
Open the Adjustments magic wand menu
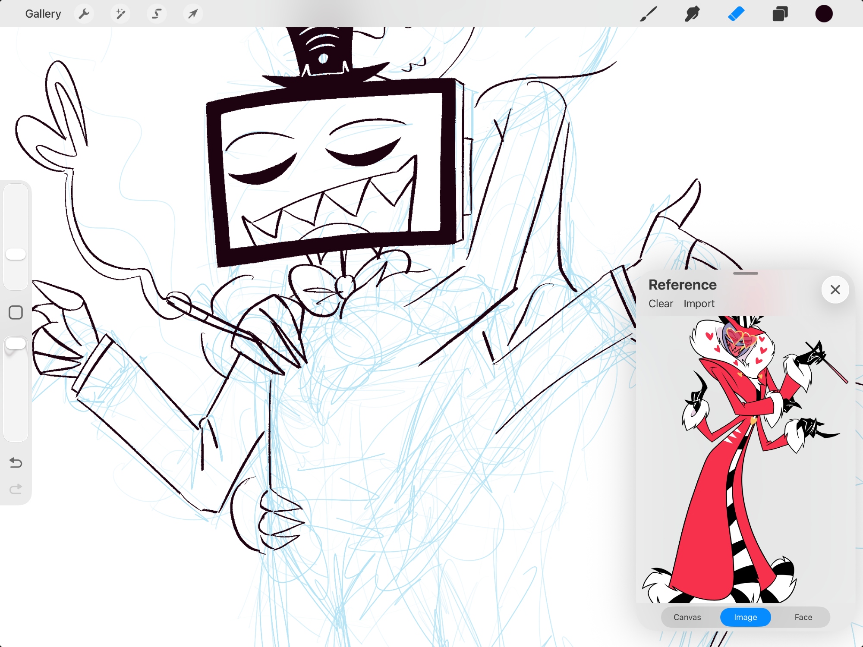(120, 14)
